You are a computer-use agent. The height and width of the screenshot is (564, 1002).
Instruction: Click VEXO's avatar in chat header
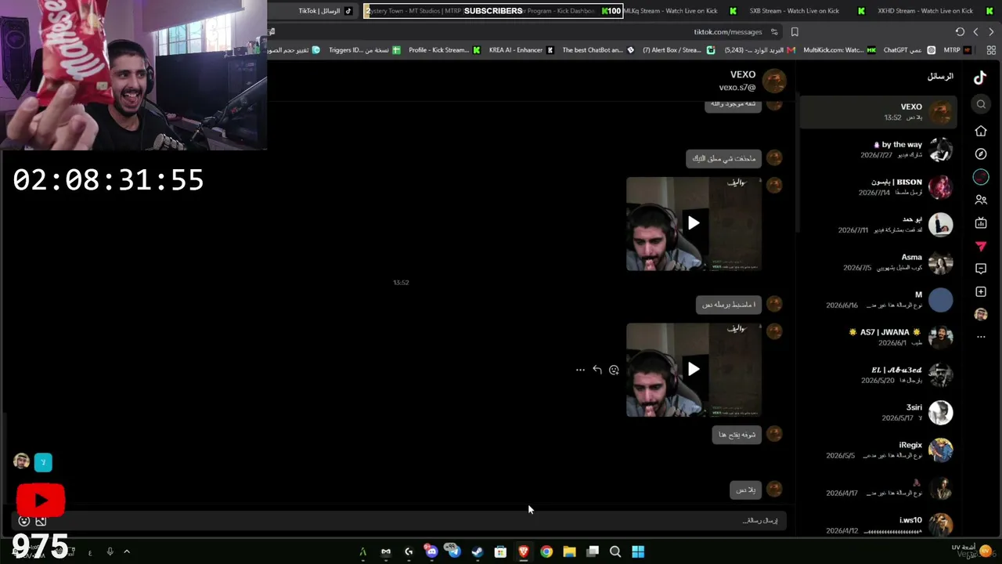[774, 81]
